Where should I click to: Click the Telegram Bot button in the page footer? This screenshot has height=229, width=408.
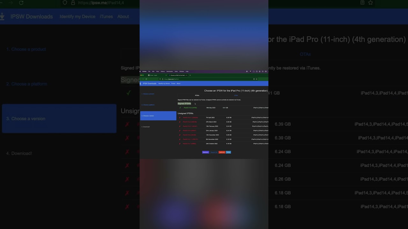(214, 152)
